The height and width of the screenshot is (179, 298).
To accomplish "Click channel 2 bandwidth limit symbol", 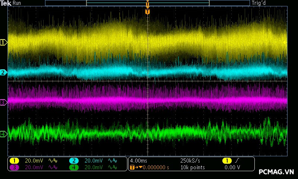I will (x=112, y=160).
